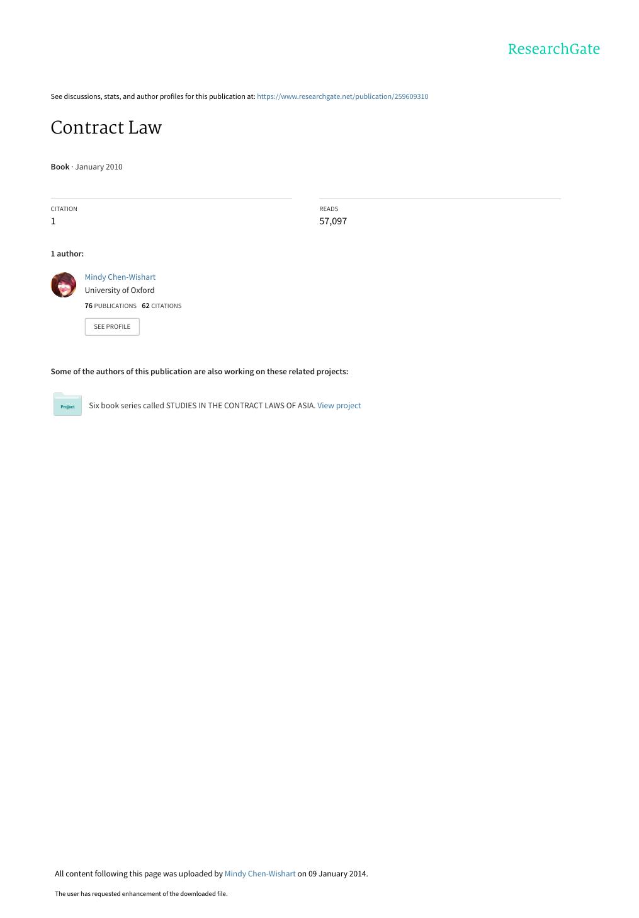Screen dimensions: 639x918
Task: Click the University of Oxford affiliation text
Action: 120,290
